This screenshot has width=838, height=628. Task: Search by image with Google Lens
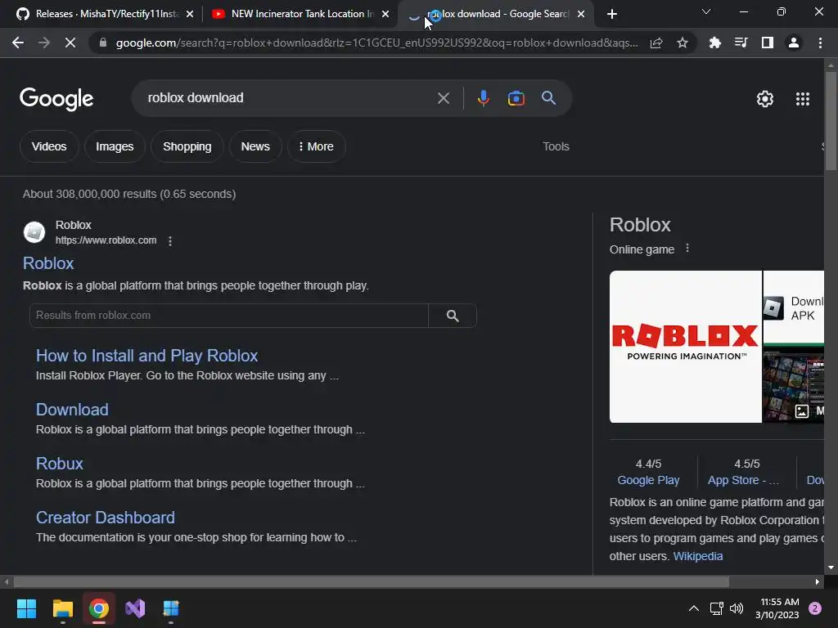[x=516, y=98]
